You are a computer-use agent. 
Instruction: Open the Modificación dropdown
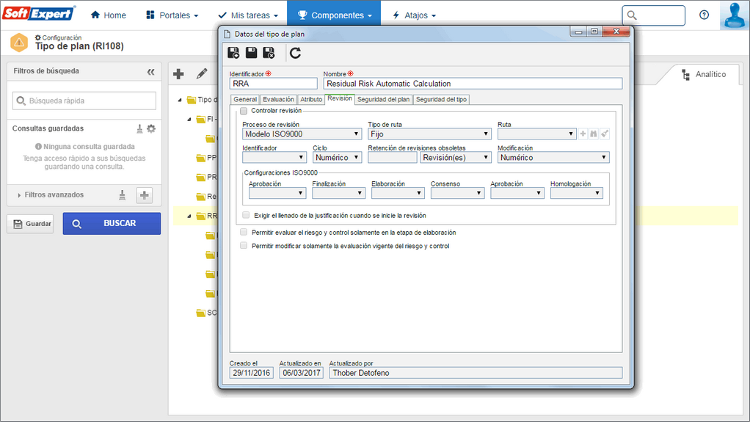click(553, 157)
